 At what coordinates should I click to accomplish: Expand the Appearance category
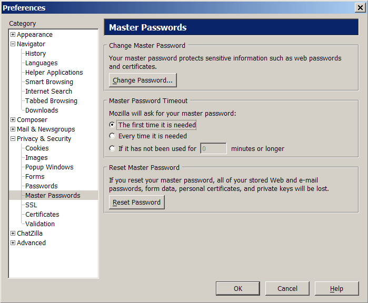[x=13, y=35]
